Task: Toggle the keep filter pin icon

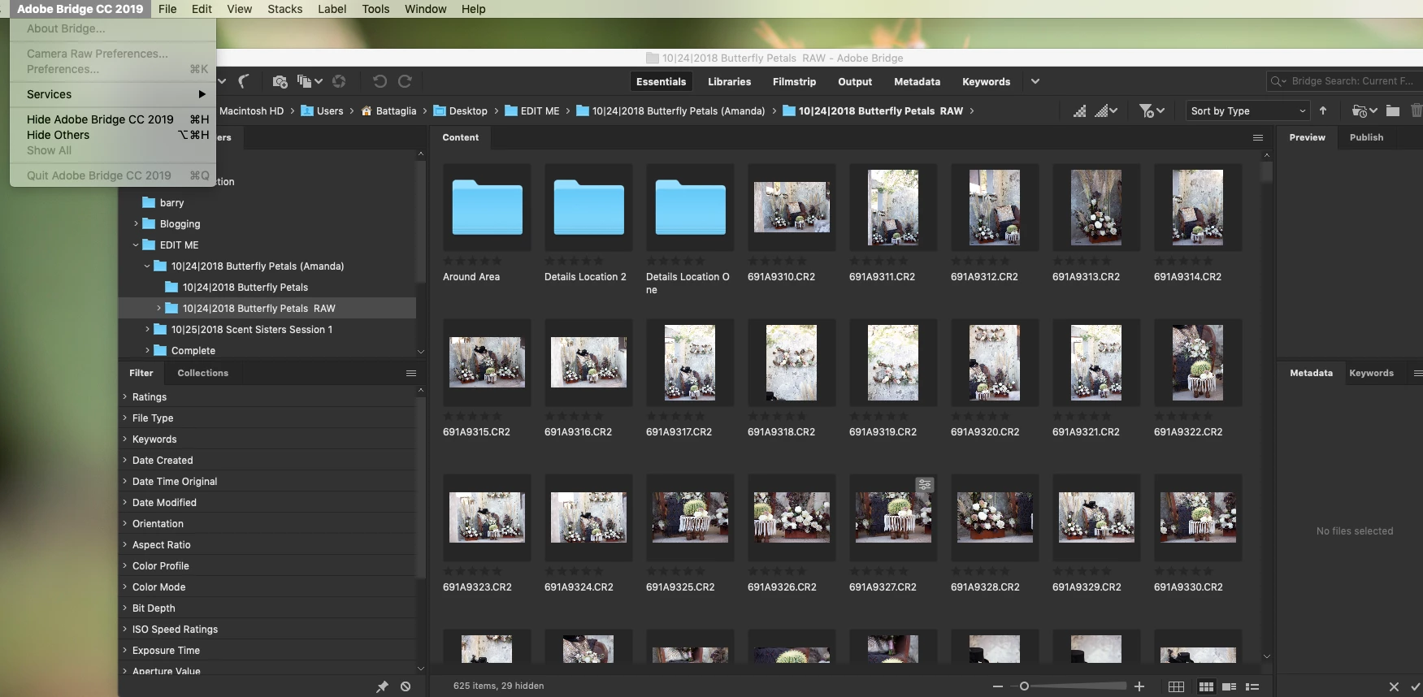Action: pyautogui.click(x=382, y=686)
